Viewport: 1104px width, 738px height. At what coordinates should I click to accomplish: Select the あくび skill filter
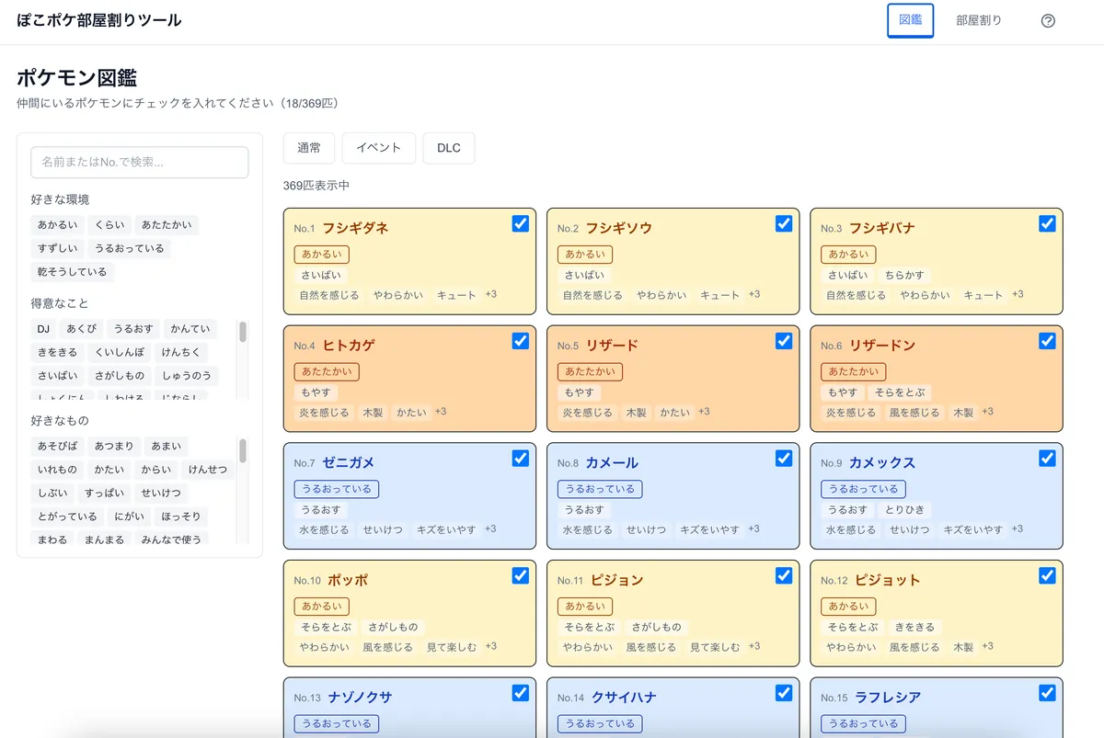(81, 328)
